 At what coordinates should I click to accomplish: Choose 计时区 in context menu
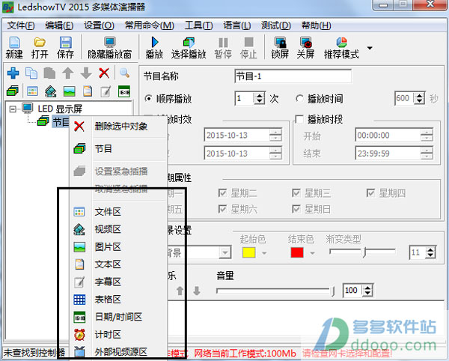(x=118, y=335)
